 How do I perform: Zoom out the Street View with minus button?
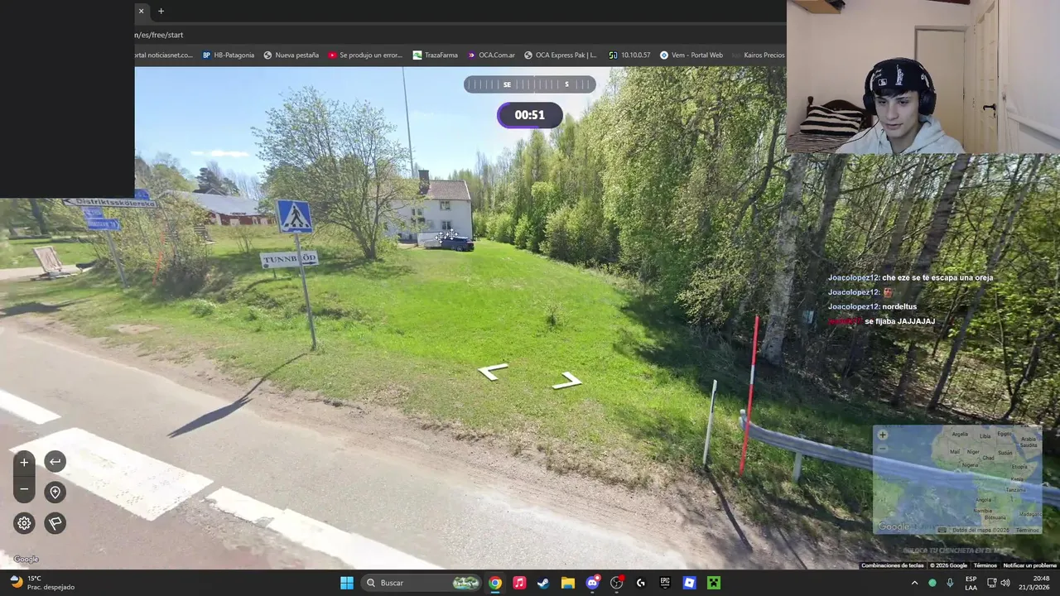[x=24, y=490]
